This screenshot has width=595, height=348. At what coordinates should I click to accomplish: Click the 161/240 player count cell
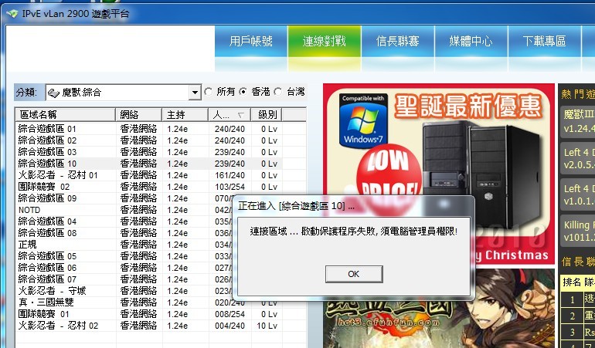[229, 175]
